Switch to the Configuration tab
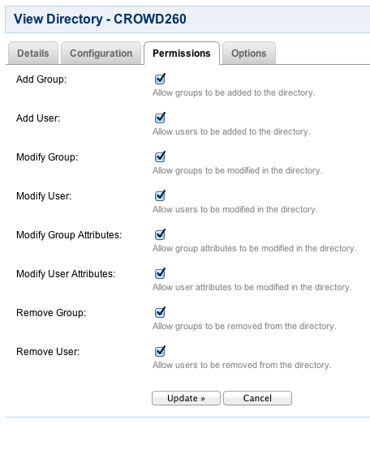The height and width of the screenshot is (454, 370). click(101, 54)
